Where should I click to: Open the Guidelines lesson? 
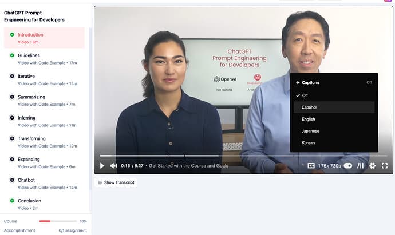pos(44,59)
